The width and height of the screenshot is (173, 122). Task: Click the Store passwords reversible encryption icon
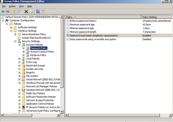tap(68, 39)
